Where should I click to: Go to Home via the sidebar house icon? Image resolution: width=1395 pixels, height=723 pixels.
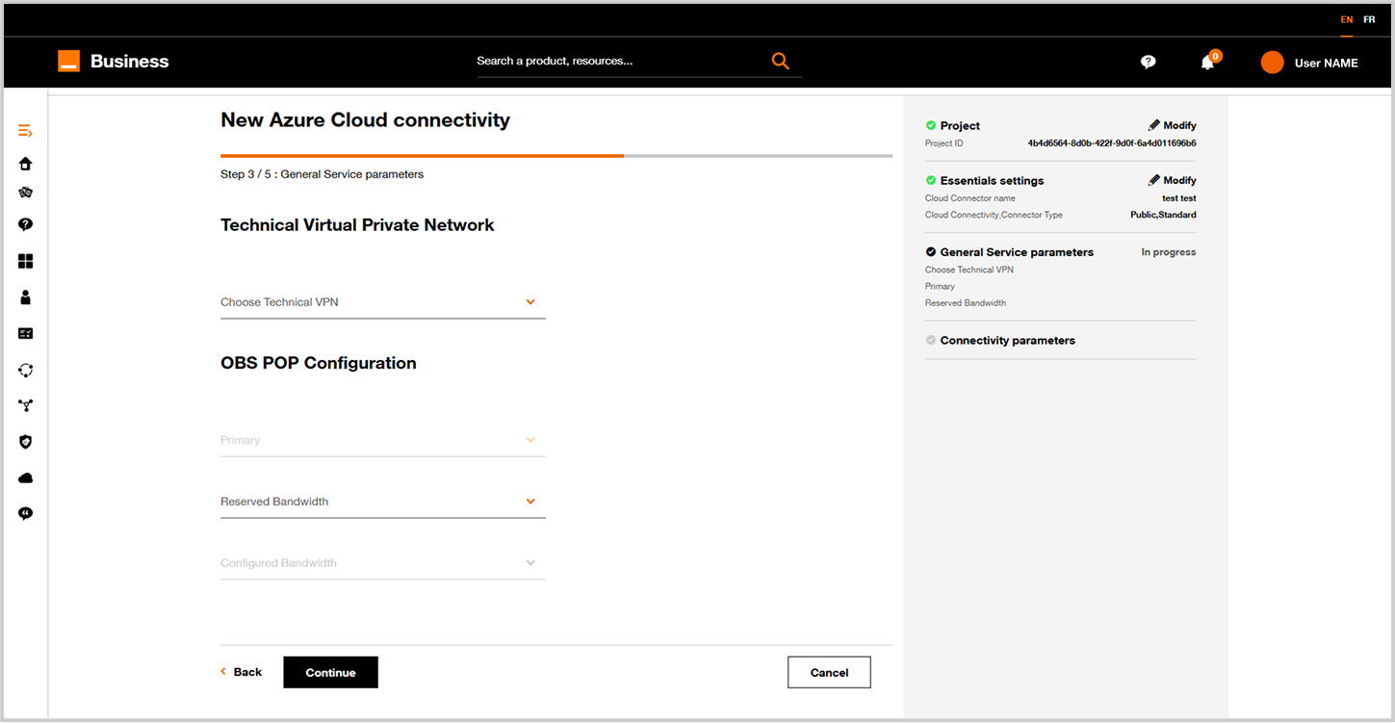click(26, 164)
